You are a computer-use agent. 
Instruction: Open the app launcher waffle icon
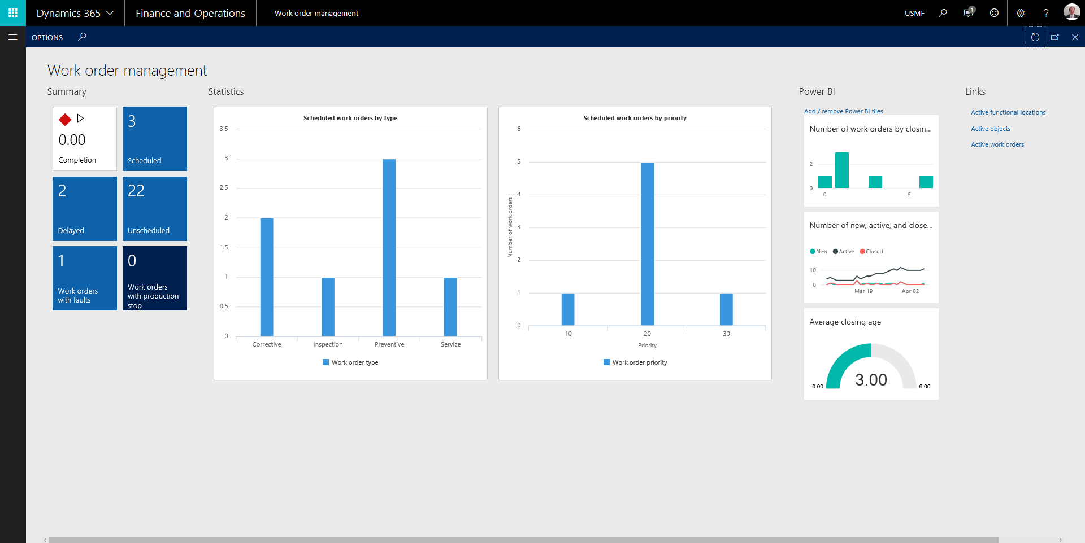(12, 13)
